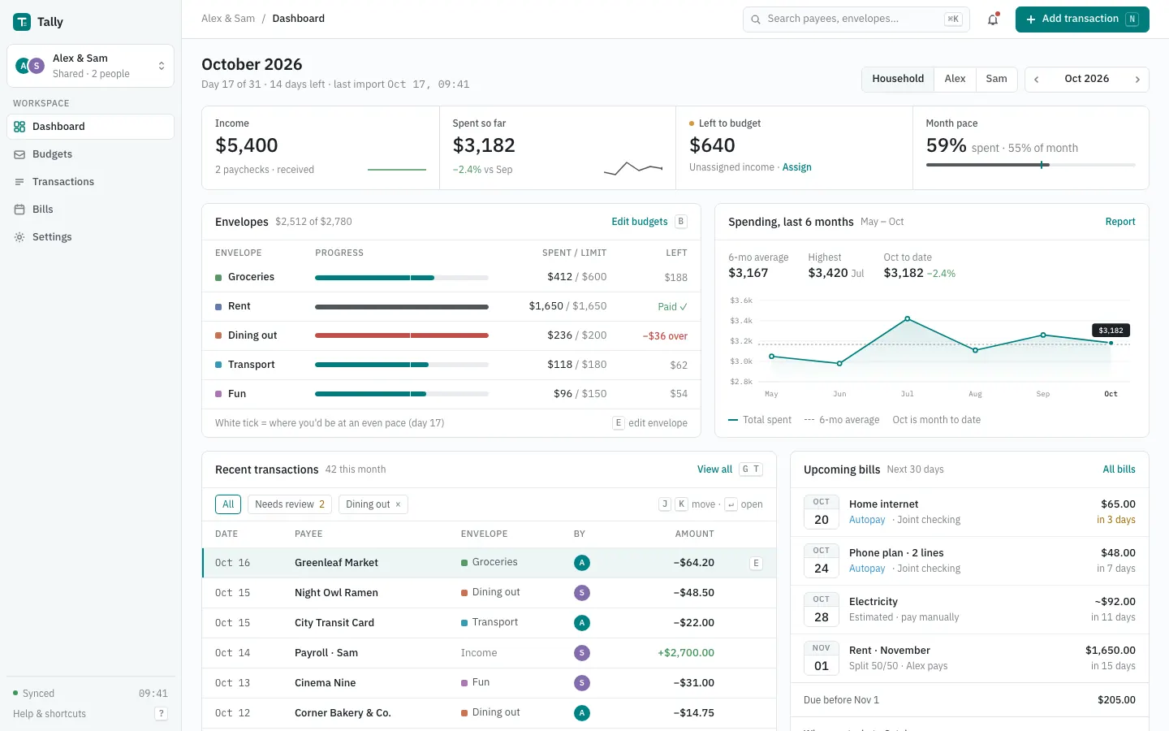Click the Nov 01 date badge for Rent

[x=822, y=659]
